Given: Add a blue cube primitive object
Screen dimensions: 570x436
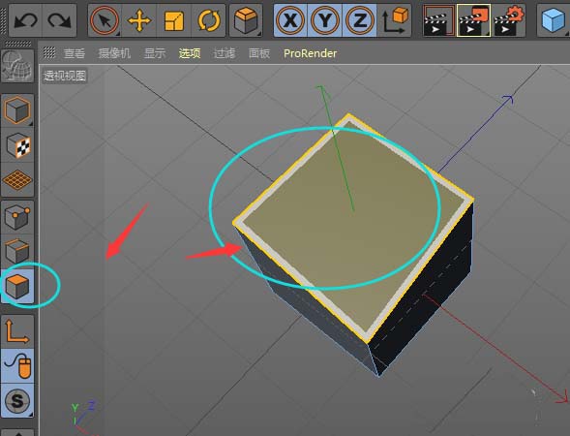Looking at the screenshot, I should tap(553, 20).
